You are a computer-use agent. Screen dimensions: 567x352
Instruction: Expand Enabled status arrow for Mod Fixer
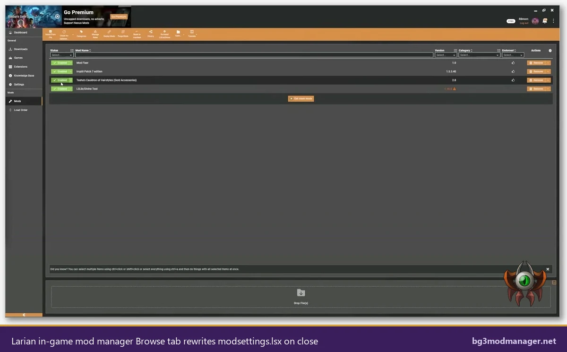click(71, 62)
